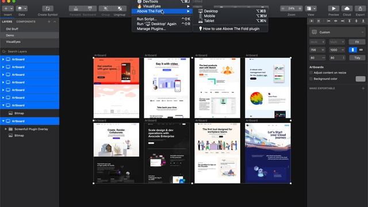Choose Mobile from Above The Fold submenu
The height and width of the screenshot is (207, 368).
pyautogui.click(x=231, y=16)
